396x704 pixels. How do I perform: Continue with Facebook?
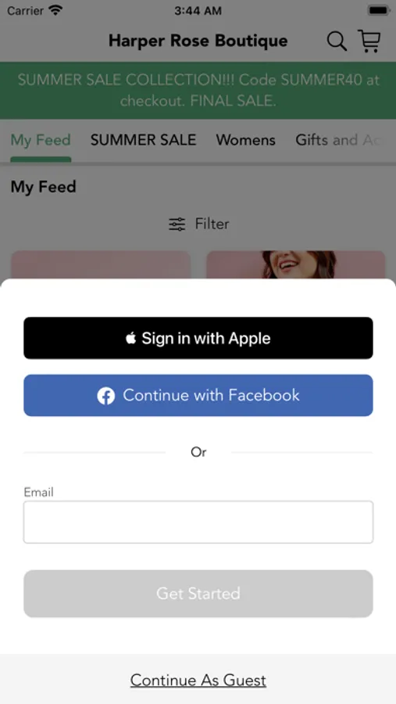click(198, 395)
